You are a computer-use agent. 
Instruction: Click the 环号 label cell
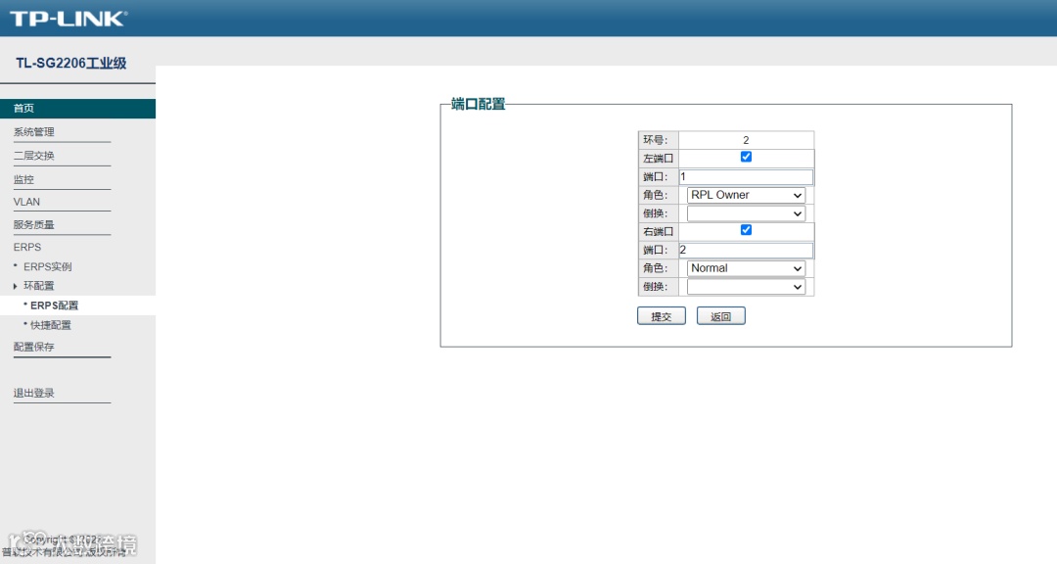(x=658, y=140)
